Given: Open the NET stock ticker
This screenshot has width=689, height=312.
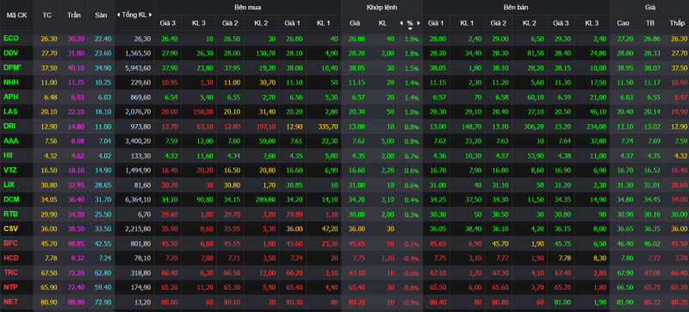Looking at the screenshot, I should coord(10,302).
